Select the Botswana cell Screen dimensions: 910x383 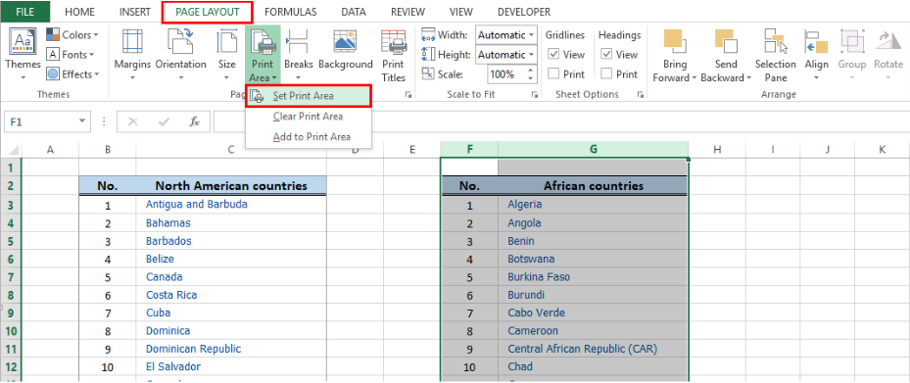(x=593, y=259)
